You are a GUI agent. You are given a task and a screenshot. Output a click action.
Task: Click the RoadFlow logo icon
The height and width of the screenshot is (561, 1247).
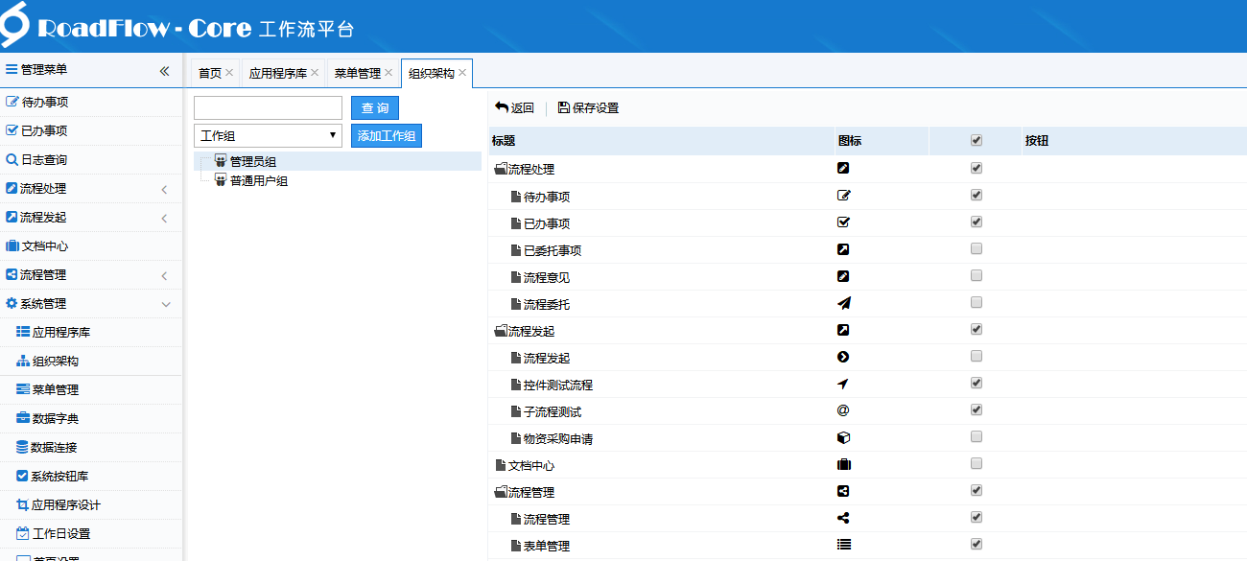[15, 25]
